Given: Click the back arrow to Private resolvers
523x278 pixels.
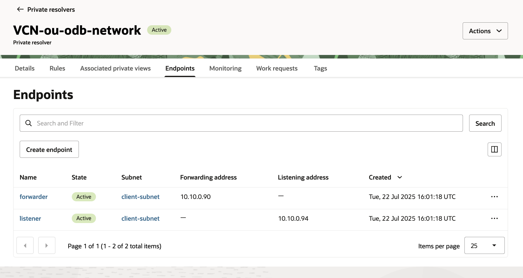Looking at the screenshot, I should 20,9.
